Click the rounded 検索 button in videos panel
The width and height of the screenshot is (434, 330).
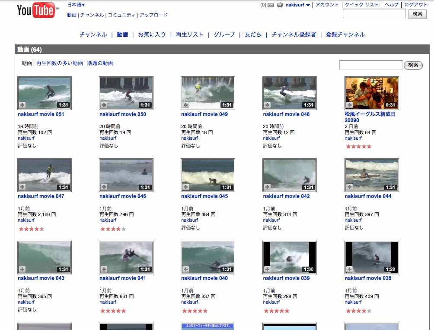pos(413,65)
